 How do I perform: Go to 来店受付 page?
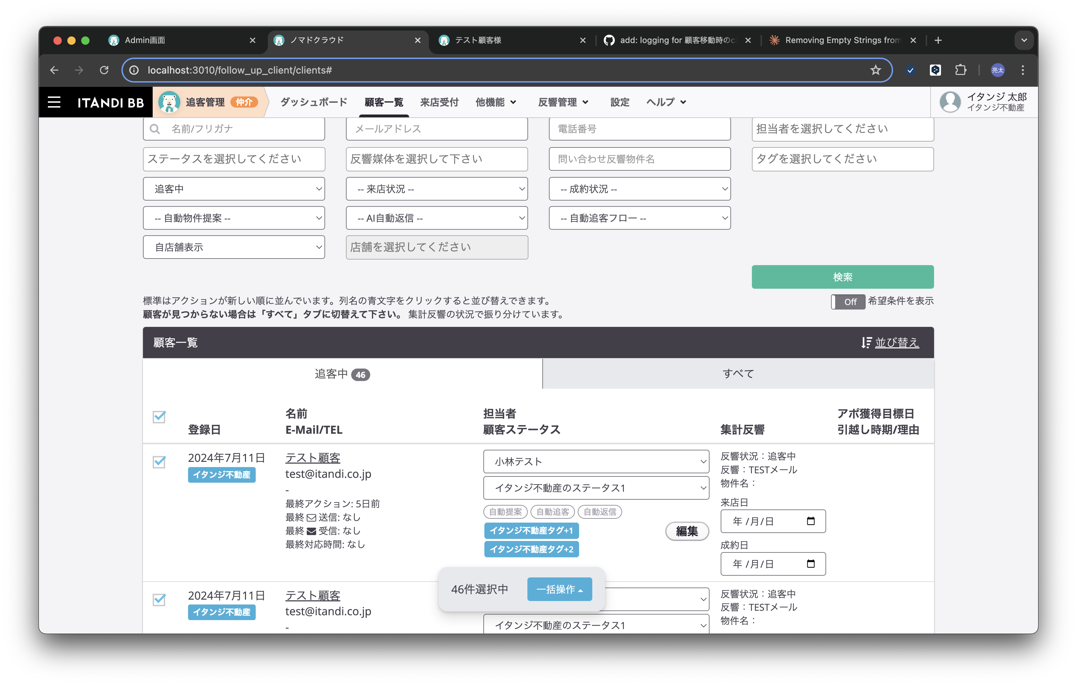439,102
